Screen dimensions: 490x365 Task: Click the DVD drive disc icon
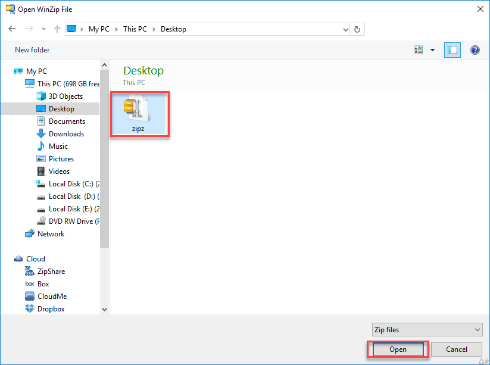tap(41, 221)
